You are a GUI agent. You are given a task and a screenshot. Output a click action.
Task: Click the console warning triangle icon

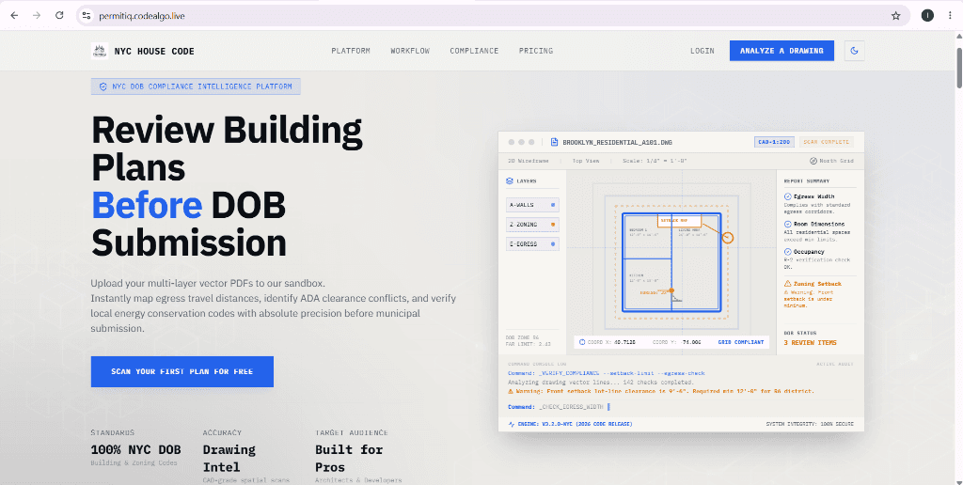pyautogui.click(x=511, y=391)
